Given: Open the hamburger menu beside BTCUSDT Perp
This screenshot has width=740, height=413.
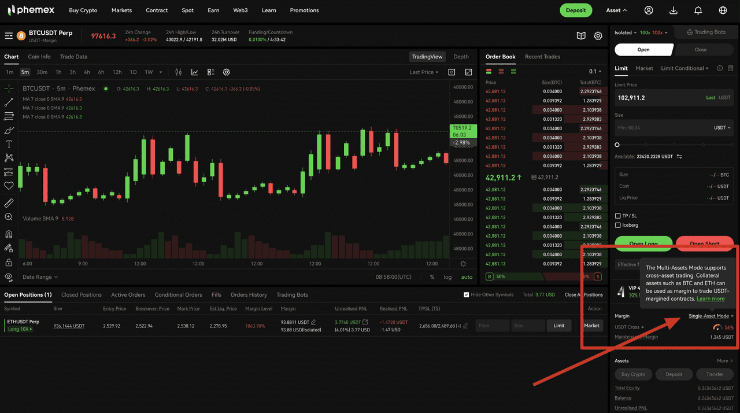Looking at the screenshot, I should [9, 36].
